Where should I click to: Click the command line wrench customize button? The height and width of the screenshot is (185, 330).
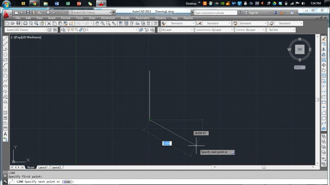tap(5, 182)
